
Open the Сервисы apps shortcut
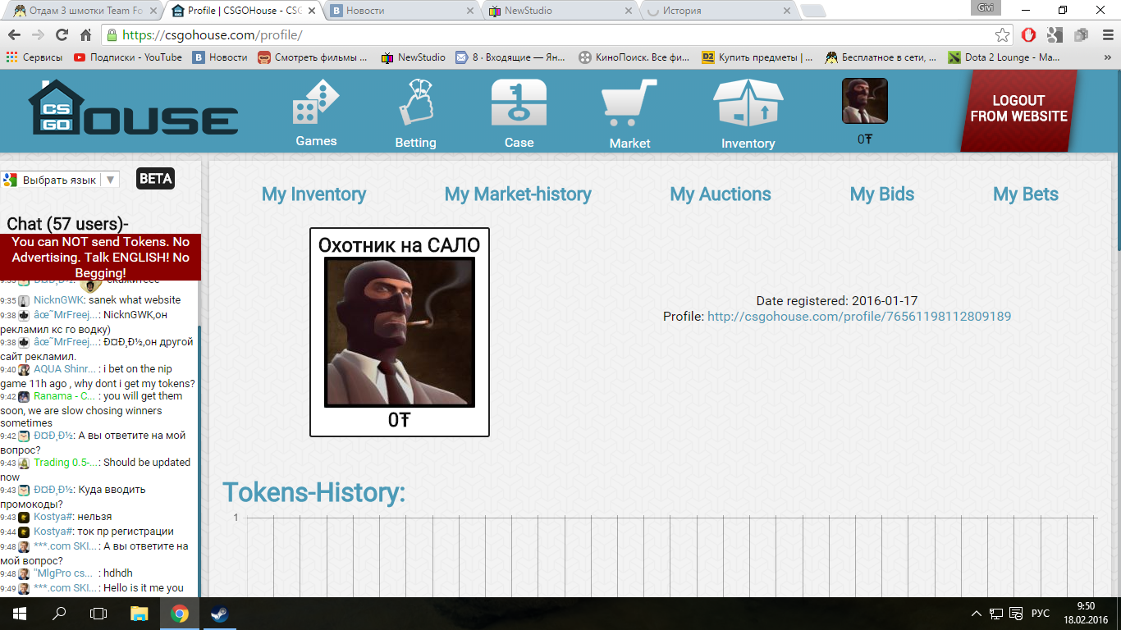34,57
